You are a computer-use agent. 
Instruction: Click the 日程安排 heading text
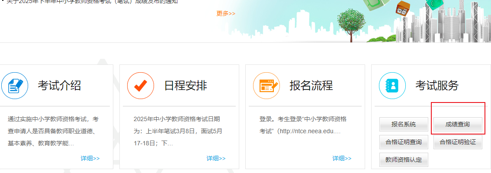(x=186, y=86)
